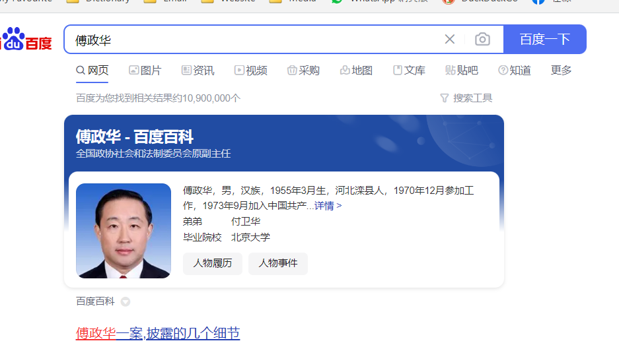Expand dropdown arrow beside 百度百科 source
The width and height of the screenshot is (619, 343).
point(126,301)
